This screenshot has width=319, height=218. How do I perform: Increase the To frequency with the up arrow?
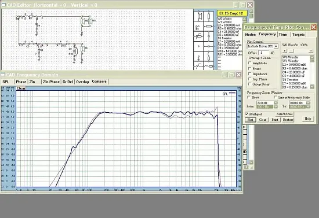pos(308,103)
